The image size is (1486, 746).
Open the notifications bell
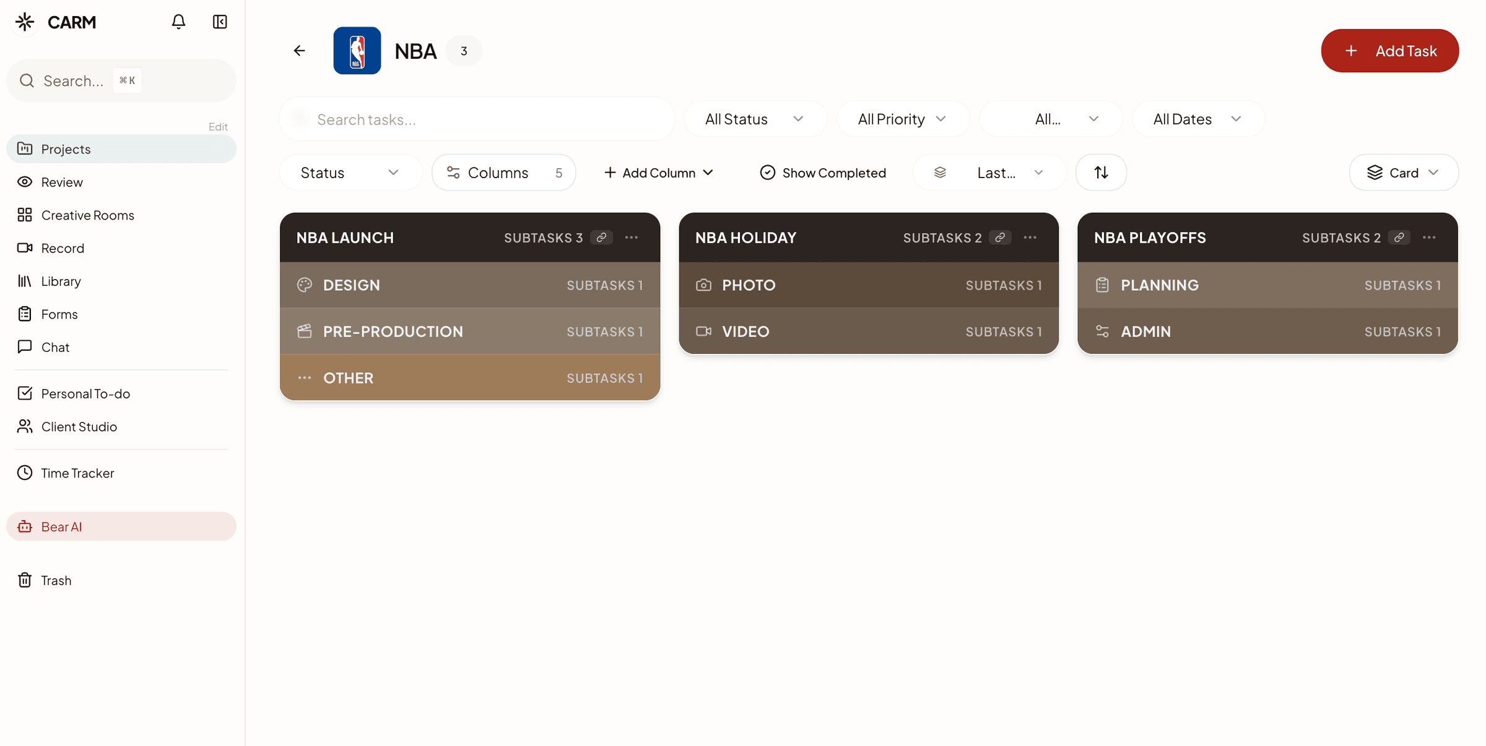click(x=178, y=22)
